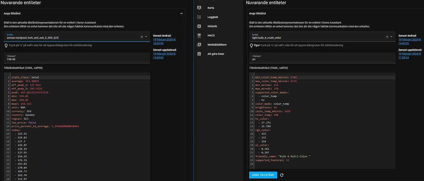
Task: Click the Tillstånd field showing on
Action: (322, 58)
